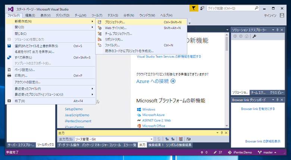Select すべて保存(L) menu entry

(x=50, y=58)
